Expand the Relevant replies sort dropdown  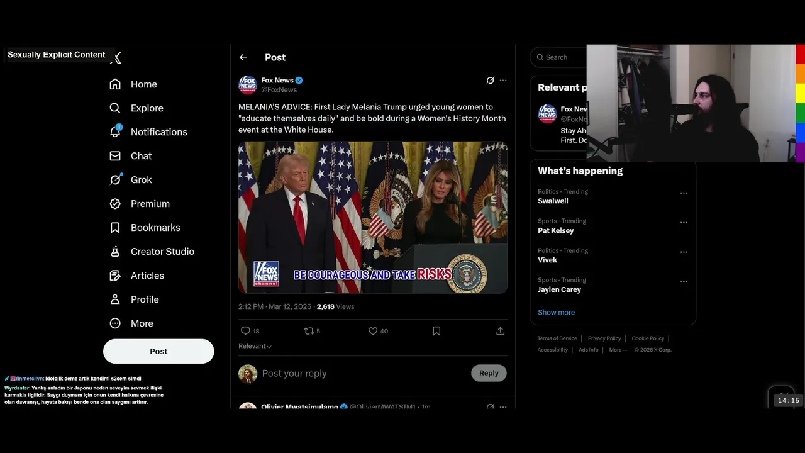[x=255, y=346]
